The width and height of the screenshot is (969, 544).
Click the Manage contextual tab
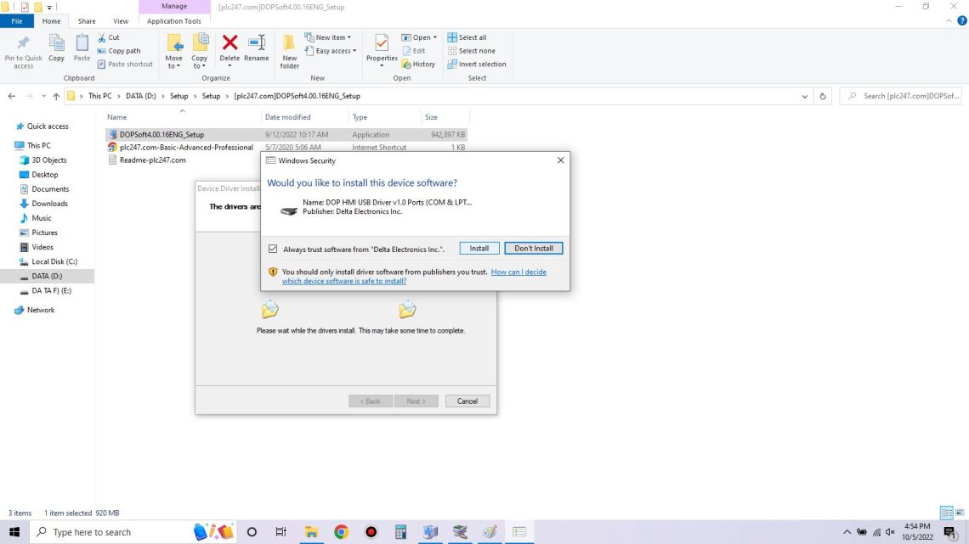(x=174, y=6)
